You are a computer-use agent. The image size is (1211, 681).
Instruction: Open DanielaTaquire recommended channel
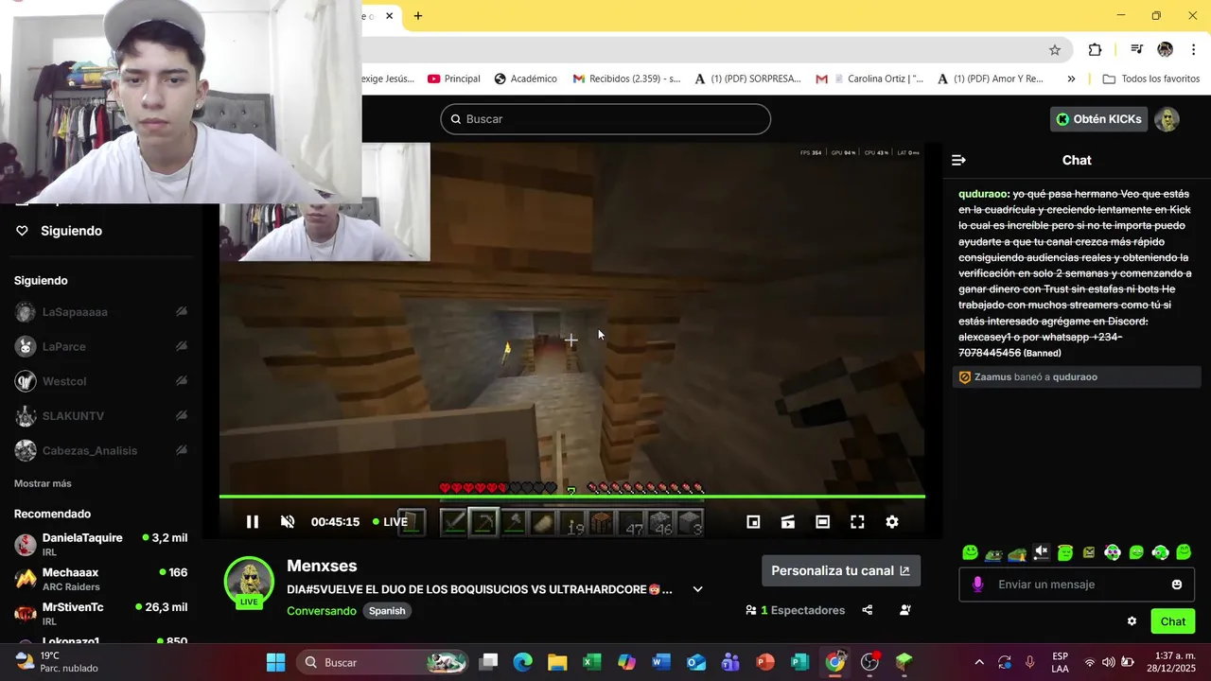pyautogui.click(x=100, y=545)
